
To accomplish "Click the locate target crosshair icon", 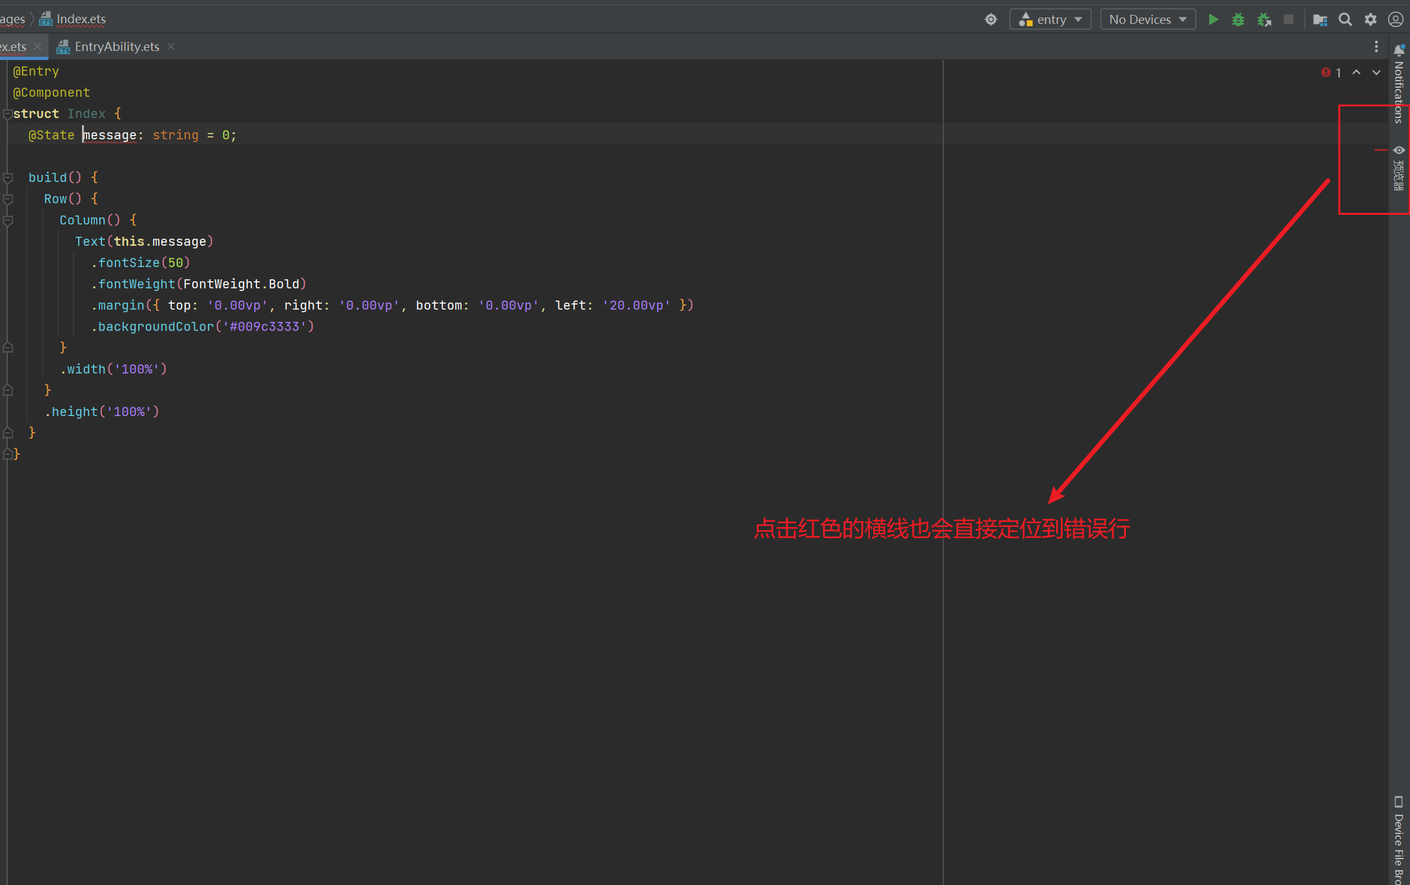I will click(x=990, y=19).
